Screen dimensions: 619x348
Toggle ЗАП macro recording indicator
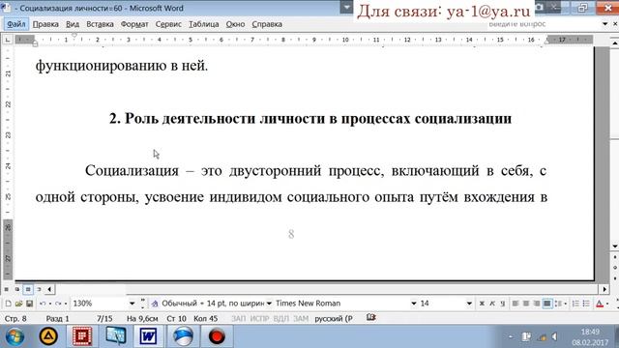(238, 318)
